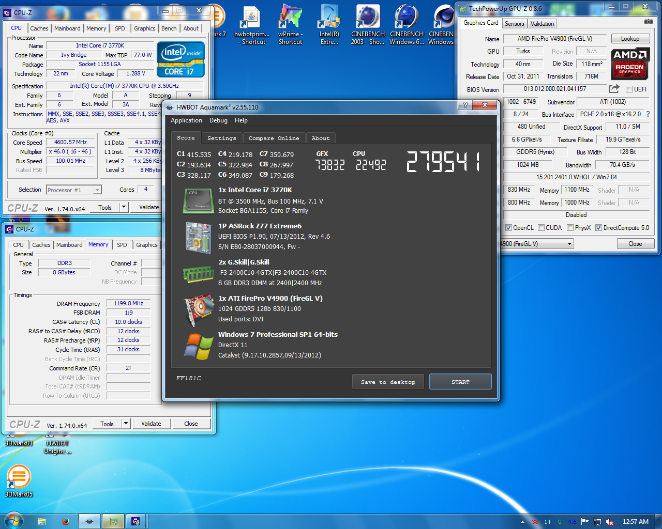Launch Firefox from the taskbar
Image resolution: width=662 pixels, height=529 pixels.
pos(66,521)
